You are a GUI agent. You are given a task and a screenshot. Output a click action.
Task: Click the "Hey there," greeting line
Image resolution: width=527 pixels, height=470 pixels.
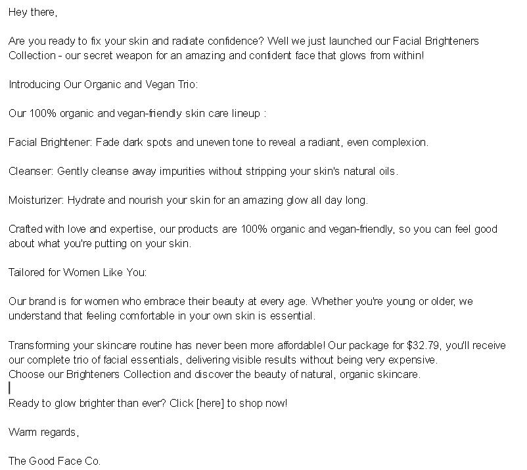click(x=33, y=12)
